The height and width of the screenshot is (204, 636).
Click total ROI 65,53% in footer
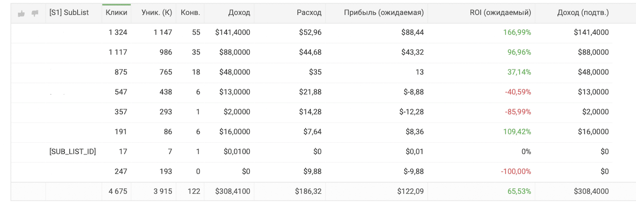pyautogui.click(x=519, y=191)
